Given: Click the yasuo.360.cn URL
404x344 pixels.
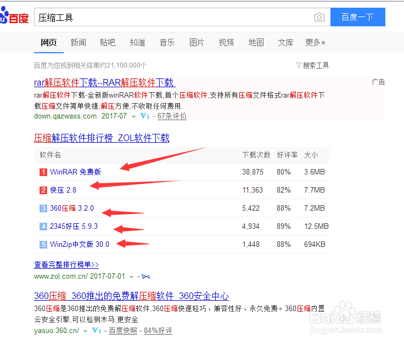Looking at the screenshot, I should [57, 331].
